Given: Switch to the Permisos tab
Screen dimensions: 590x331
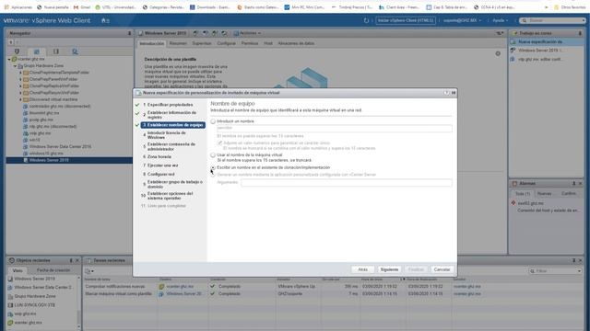Looking at the screenshot, I should [250, 43].
